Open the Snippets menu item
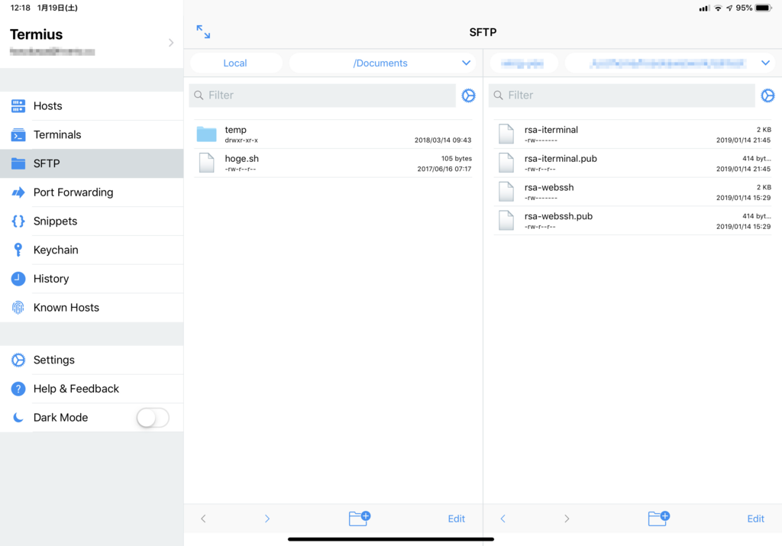 click(x=92, y=221)
